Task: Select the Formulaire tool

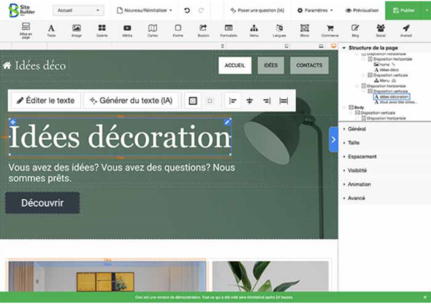Action: point(229,31)
